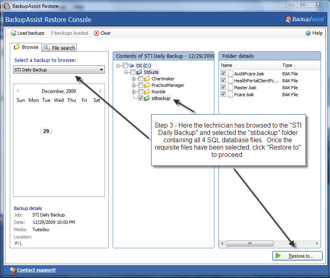Select the Master.bak file name
Screen dimensions: 330x278
pyautogui.click(x=245, y=88)
